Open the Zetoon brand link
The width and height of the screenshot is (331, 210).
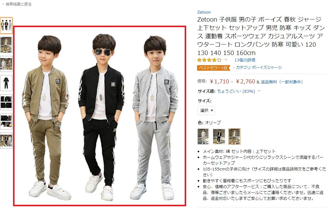204,12
